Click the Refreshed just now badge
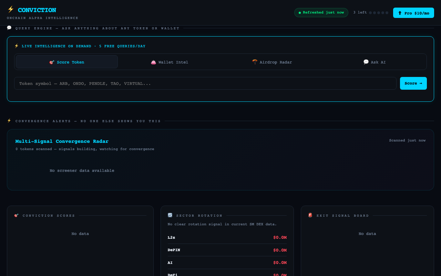441x276 pixels. click(x=321, y=12)
